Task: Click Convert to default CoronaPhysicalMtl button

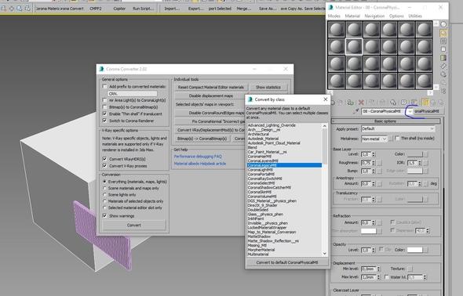Action: pyautogui.click(x=287, y=262)
